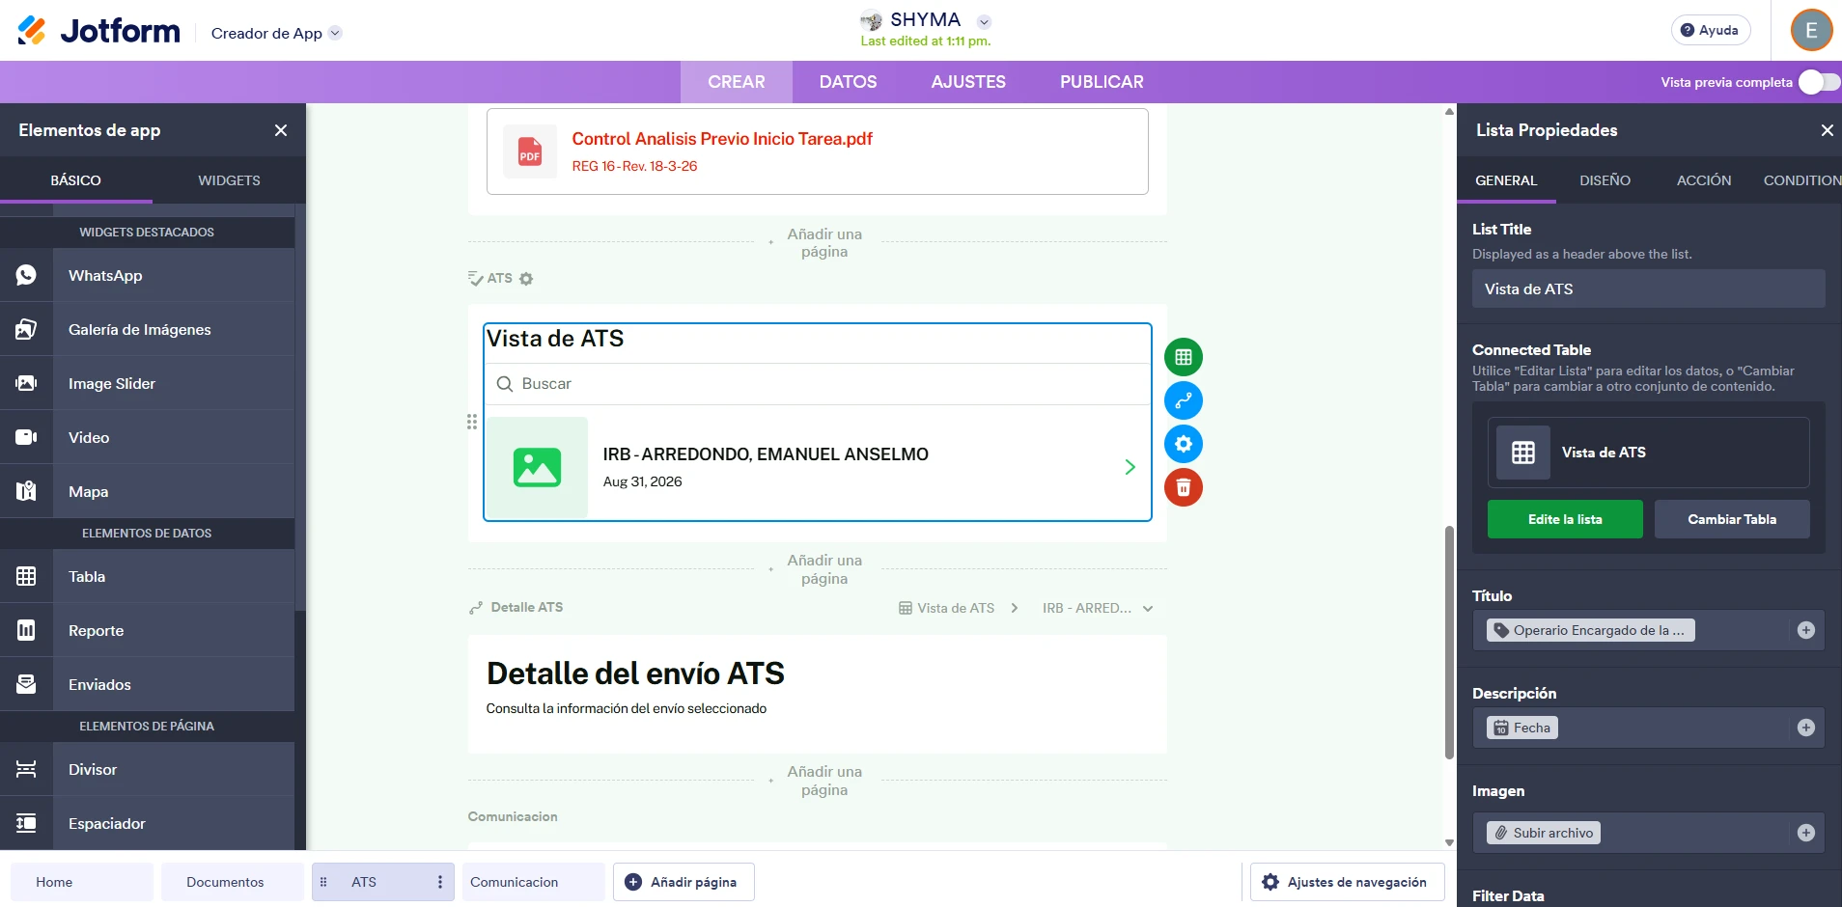Add the WhatsApp widget icon
Viewport: 1842px width, 907px height.
pyautogui.click(x=26, y=275)
